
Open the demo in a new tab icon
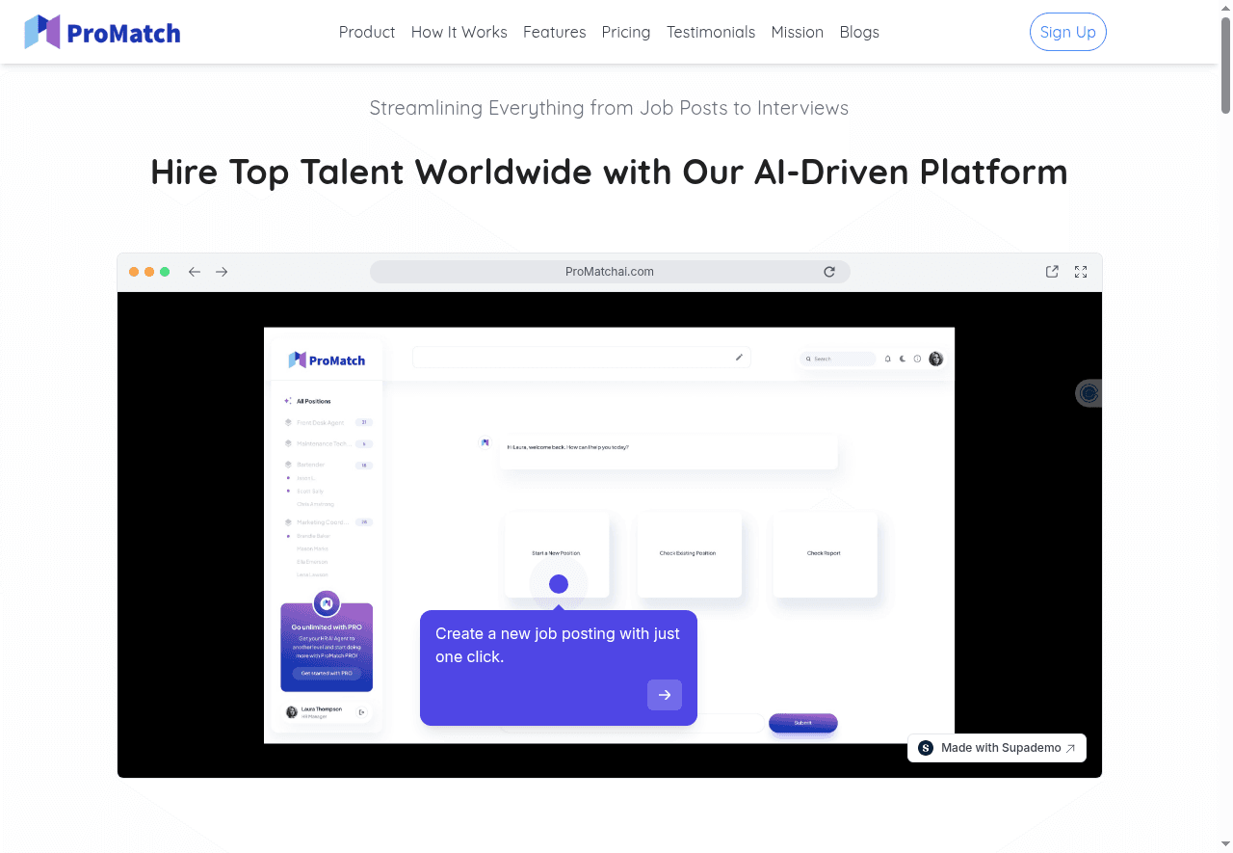[x=1052, y=272]
